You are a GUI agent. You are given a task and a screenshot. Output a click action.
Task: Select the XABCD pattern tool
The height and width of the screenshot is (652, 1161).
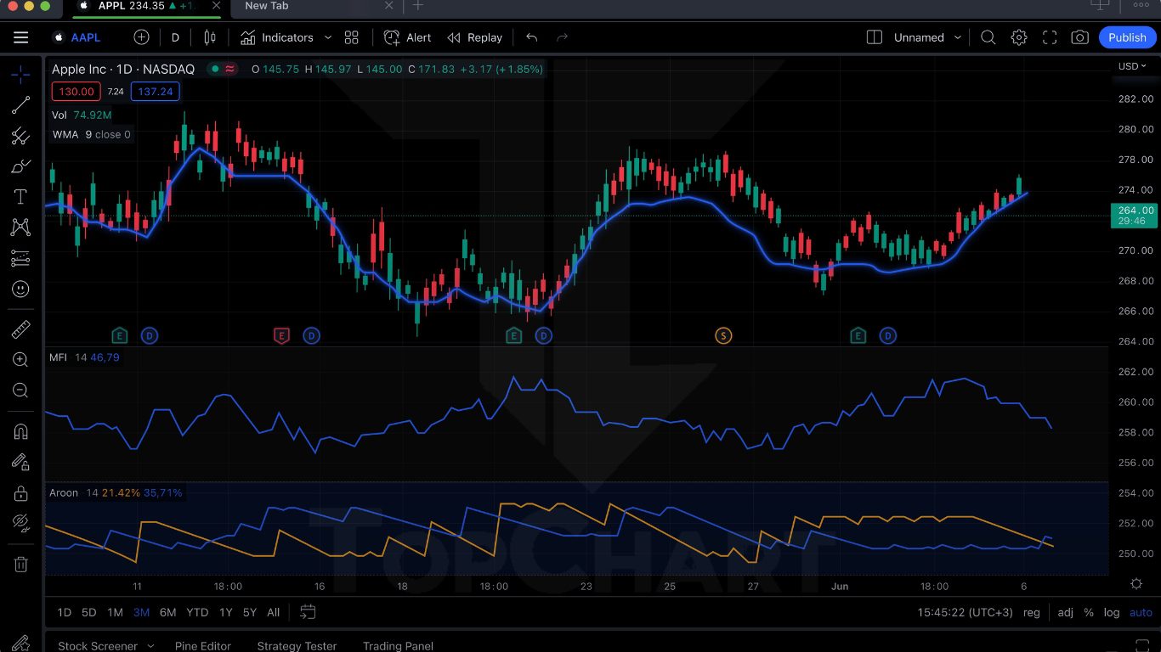20,227
